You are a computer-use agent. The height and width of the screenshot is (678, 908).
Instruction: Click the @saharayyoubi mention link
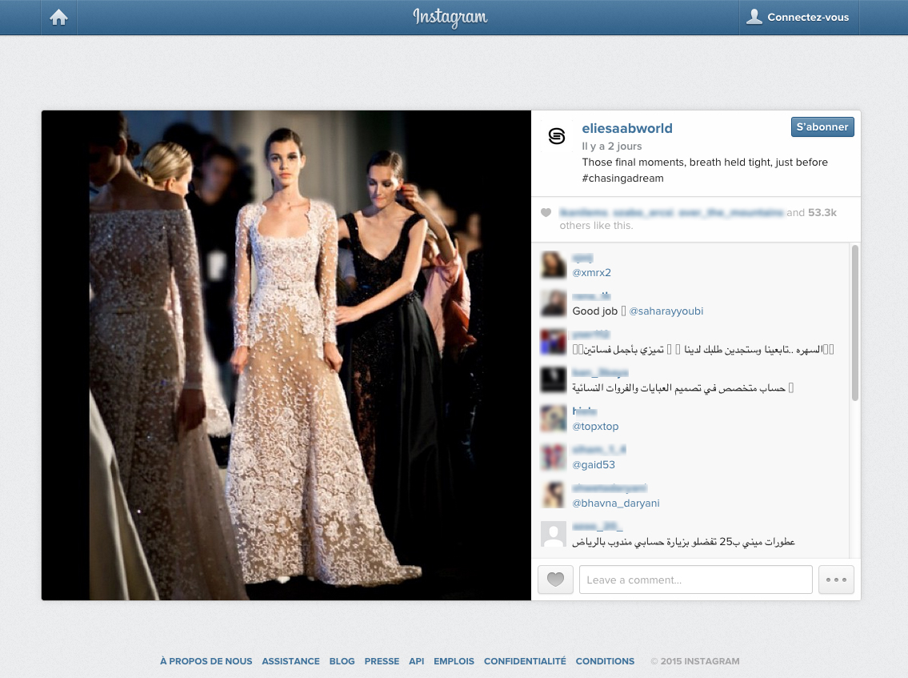(x=666, y=311)
